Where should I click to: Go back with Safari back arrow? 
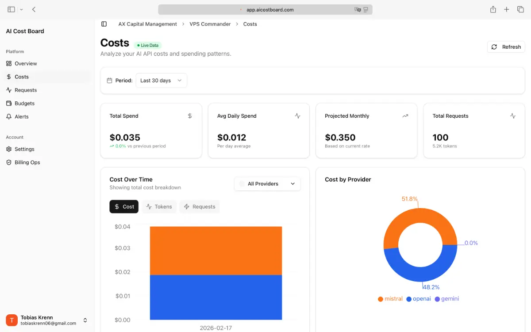(34, 9)
